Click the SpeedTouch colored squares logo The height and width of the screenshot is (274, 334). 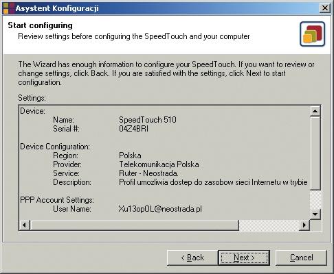click(313, 34)
